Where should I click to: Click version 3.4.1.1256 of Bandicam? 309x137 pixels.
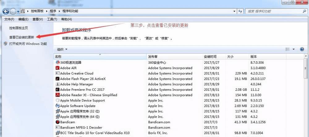click(x=258, y=122)
